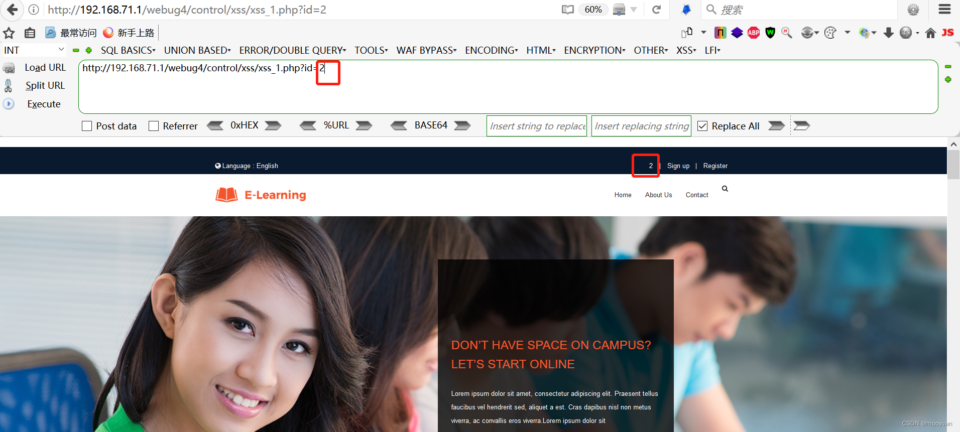Screen dimensions: 960x432
Task: Expand the ENCODING menu
Action: point(492,50)
